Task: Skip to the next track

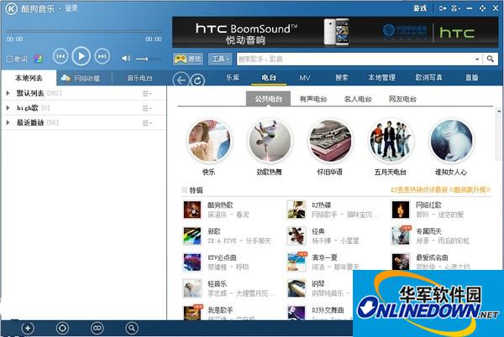Action: pyautogui.click(x=102, y=56)
